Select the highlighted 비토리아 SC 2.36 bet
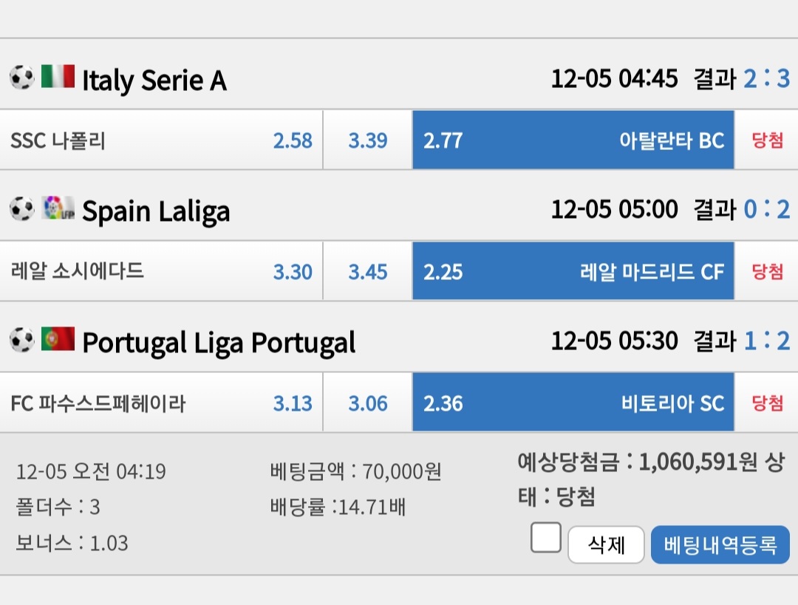The height and width of the screenshot is (605, 798). [573, 403]
